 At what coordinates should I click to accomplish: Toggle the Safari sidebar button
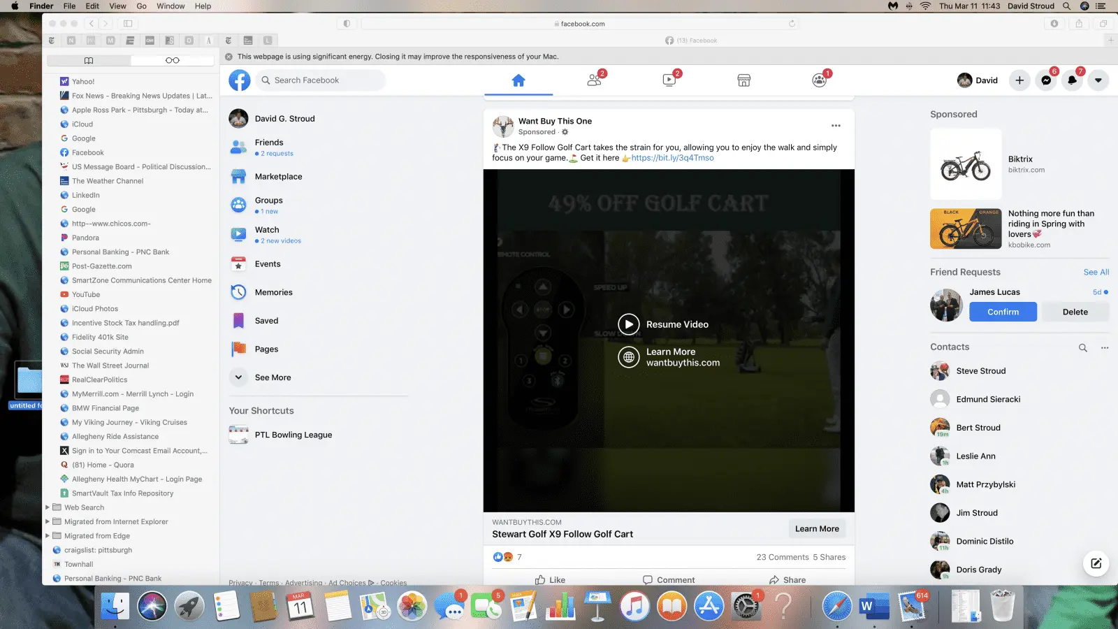[x=128, y=24]
